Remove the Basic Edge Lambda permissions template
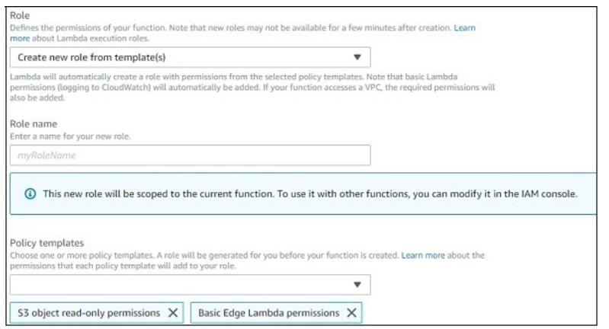 [x=351, y=313]
